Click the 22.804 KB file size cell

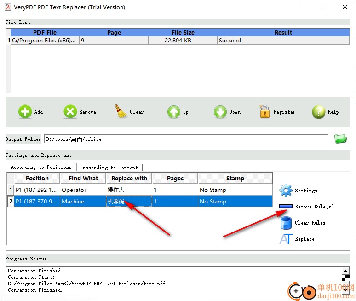pyautogui.click(x=183, y=41)
